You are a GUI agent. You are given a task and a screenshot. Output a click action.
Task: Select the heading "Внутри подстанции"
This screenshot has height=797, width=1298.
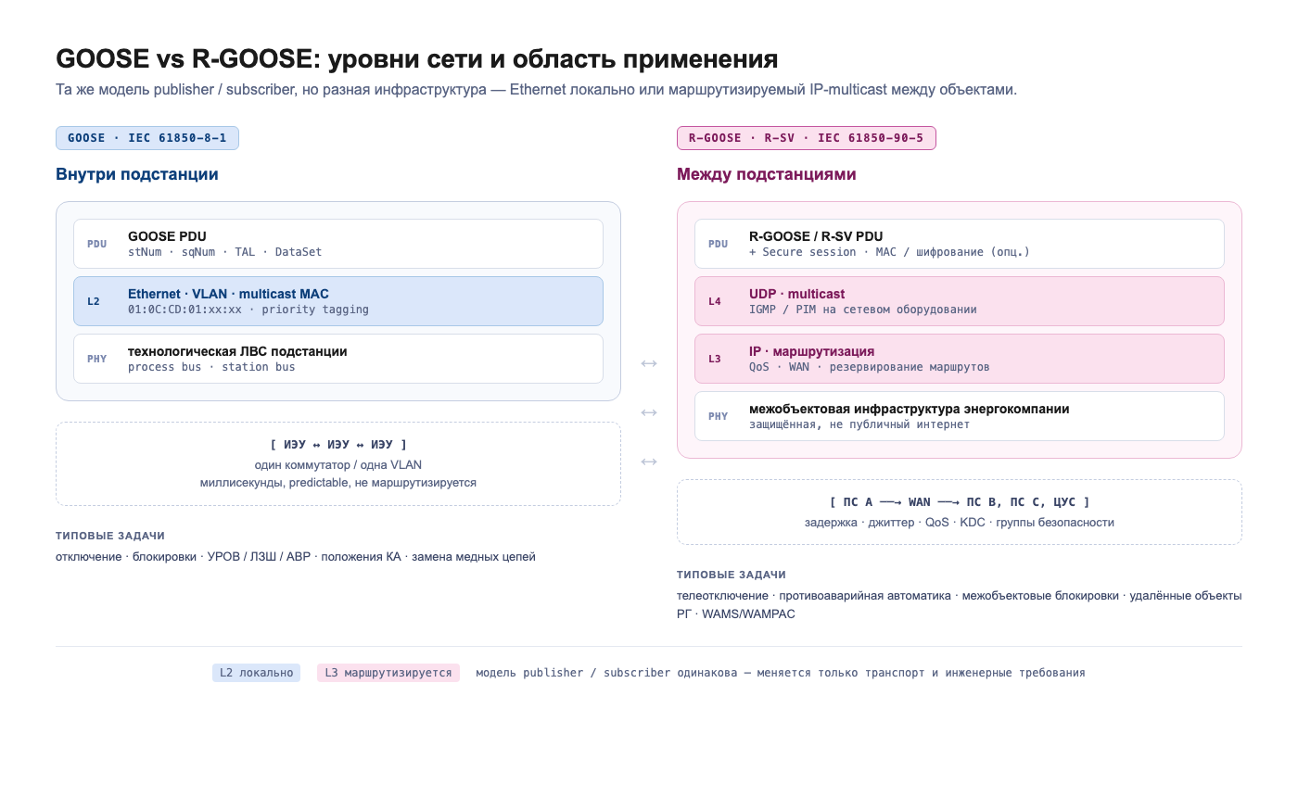click(x=137, y=174)
